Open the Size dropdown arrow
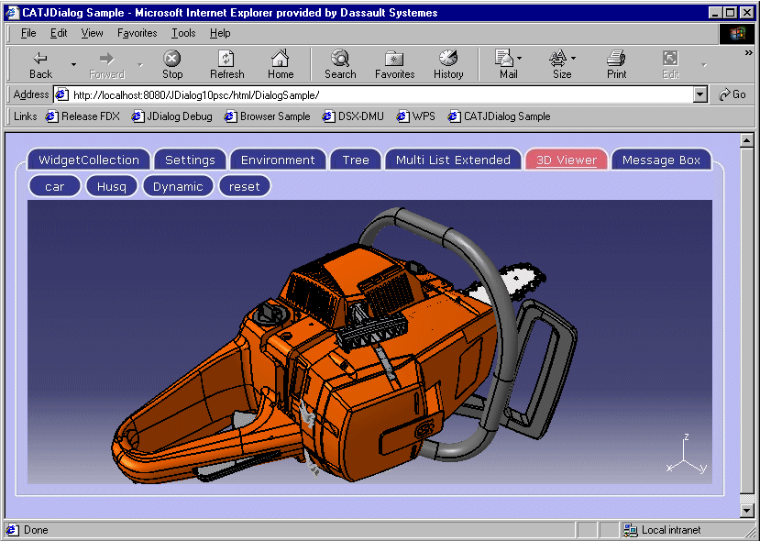Image resolution: width=760 pixels, height=541 pixels. (x=573, y=58)
